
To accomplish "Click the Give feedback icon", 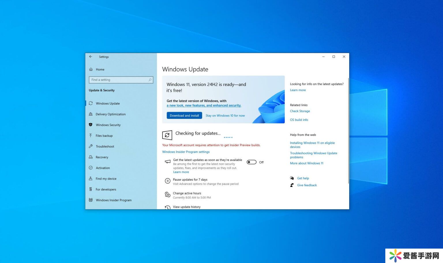I will coord(292,185).
